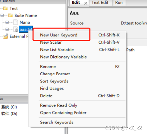Click the Aaa resource title
Viewport: 147px width, 134px height.
tap(74, 13)
